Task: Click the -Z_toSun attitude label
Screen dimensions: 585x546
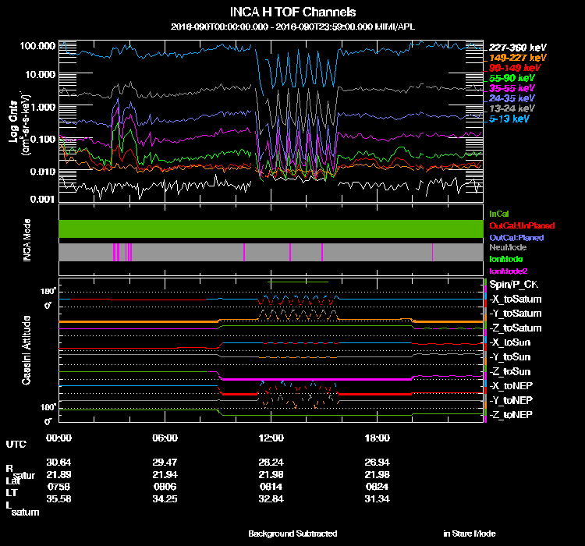Action: [512, 371]
